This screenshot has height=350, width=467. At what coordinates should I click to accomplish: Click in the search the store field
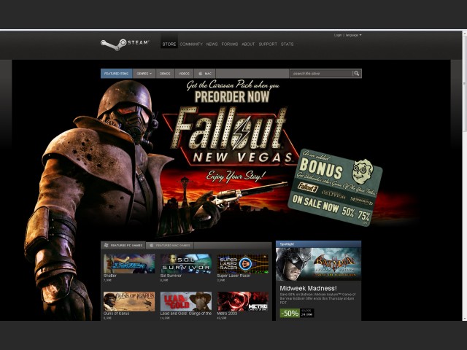pyautogui.click(x=321, y=74)
